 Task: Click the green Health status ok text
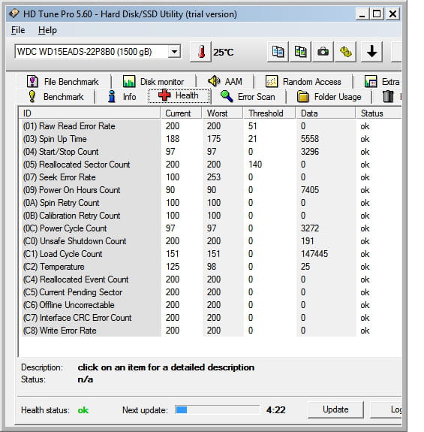click(83, 410)
